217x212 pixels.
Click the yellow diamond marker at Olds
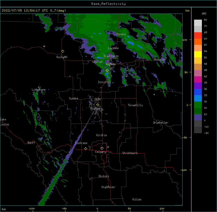click(98, 105)
